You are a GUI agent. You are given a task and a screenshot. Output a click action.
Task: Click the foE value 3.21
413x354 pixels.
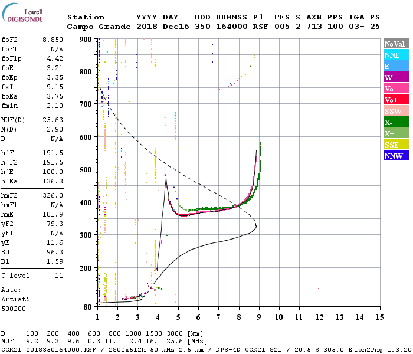55,68
